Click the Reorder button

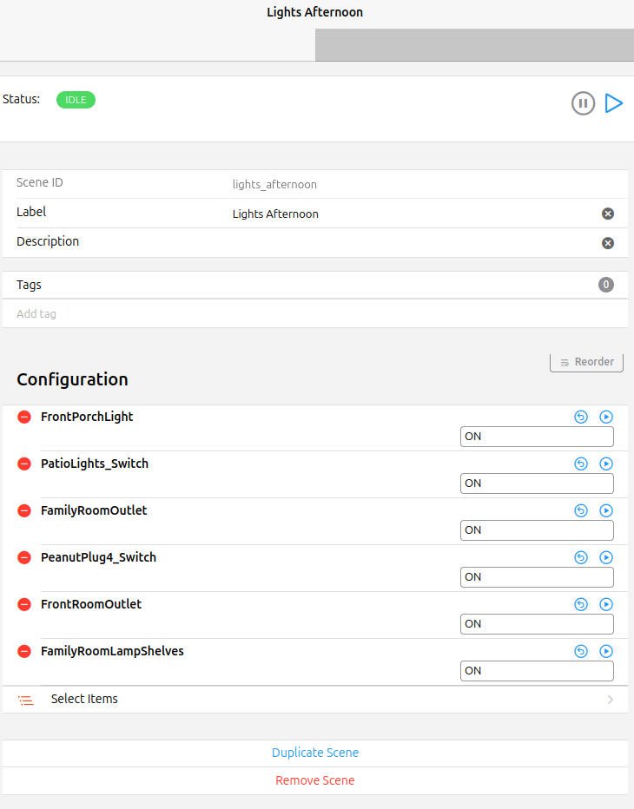(x=586, y=362)
